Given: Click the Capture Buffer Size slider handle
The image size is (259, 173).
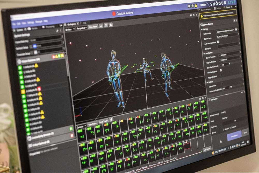Looking at the screenshot, I should tap(231, 87).
